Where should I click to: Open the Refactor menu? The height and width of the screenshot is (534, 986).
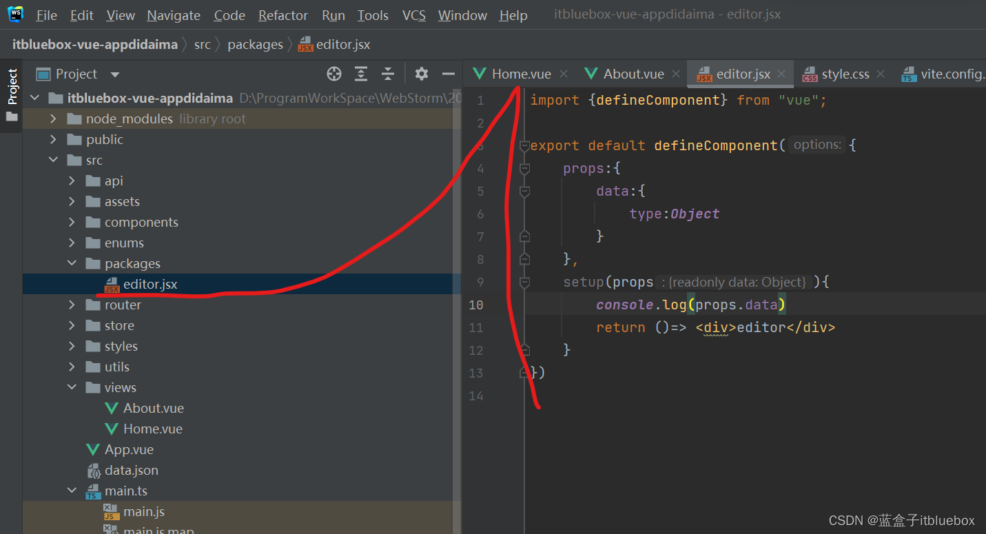pos(283,15)
